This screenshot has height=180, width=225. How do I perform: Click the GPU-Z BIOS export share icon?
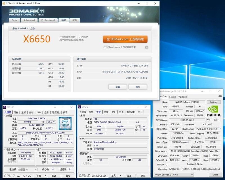(x=208, y=120)
